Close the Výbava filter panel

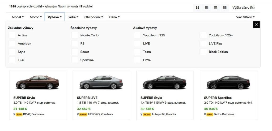coord(256,25)
